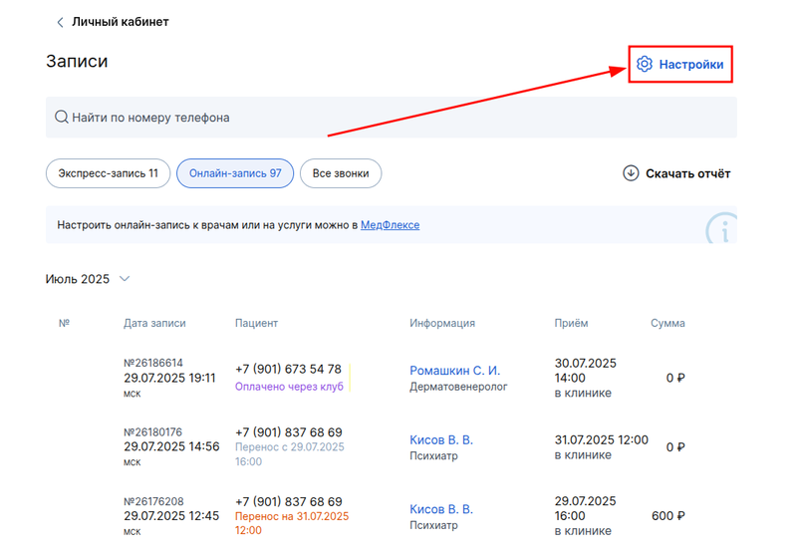Click the Пациент column header
Viewport: 797px width, 557px height.
256,323
